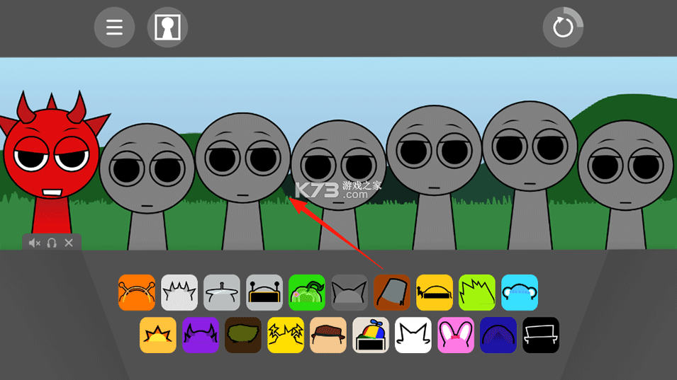Choose the yellow lightning bolts icon
The width and height of the screenshot is (677, 380).
(x=286, y=335)
